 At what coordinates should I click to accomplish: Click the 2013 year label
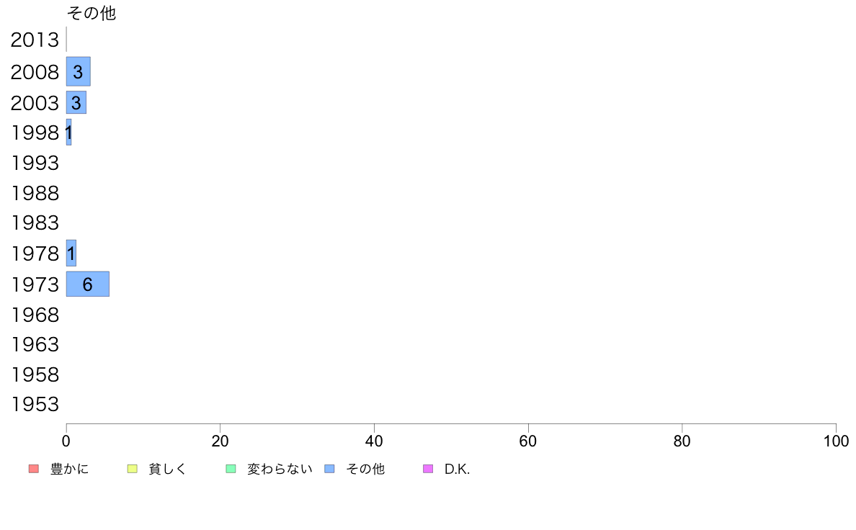tap(35, 40)
